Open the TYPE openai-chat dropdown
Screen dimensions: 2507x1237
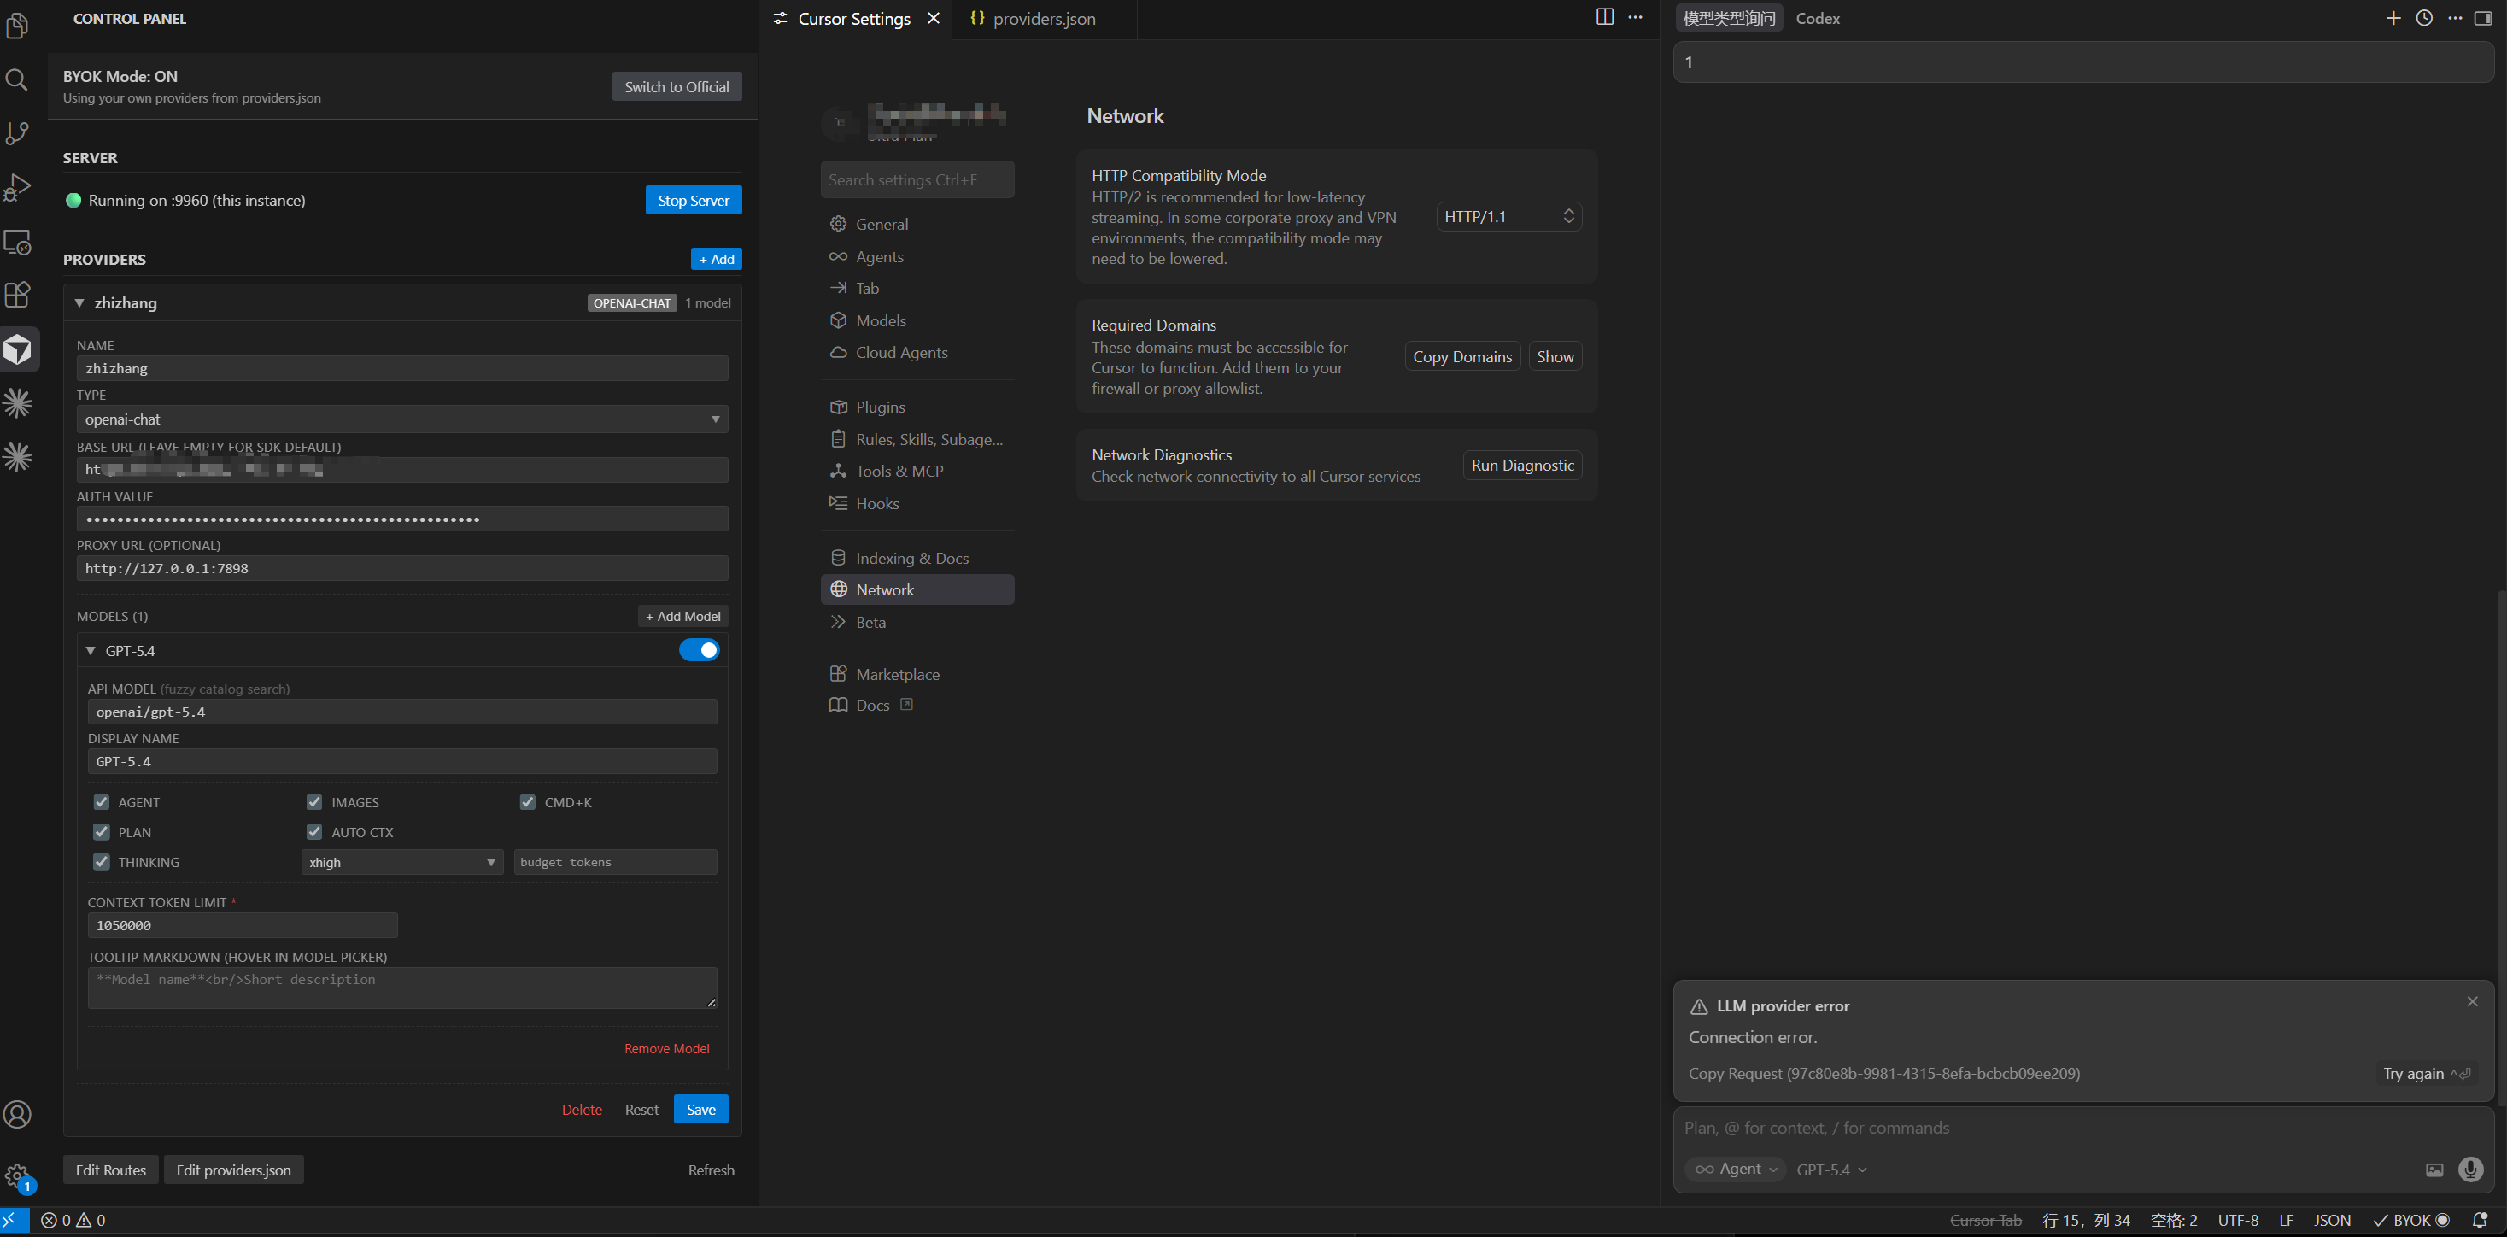point(402,419)
